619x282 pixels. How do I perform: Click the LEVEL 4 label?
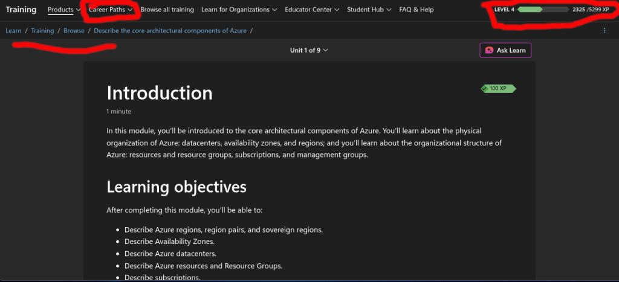504,10
